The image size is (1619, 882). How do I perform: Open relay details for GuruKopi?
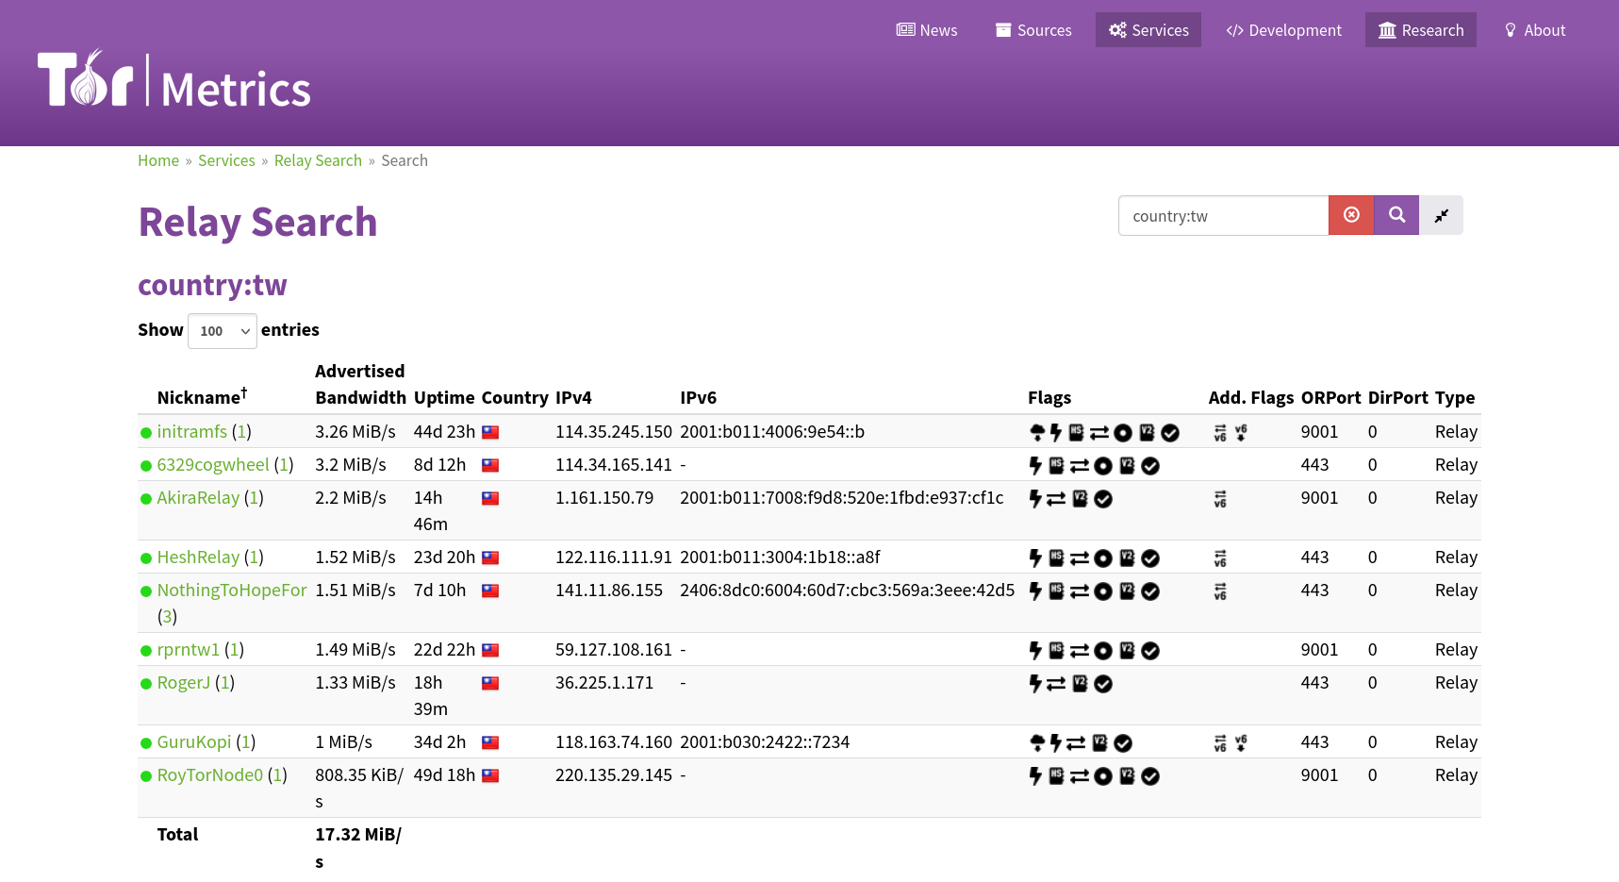coord(194,741)
